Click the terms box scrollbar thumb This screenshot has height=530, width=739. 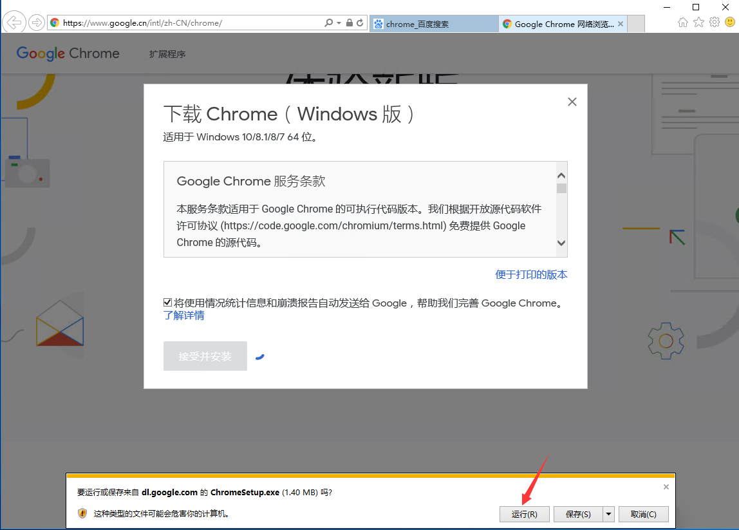(561, 188)
